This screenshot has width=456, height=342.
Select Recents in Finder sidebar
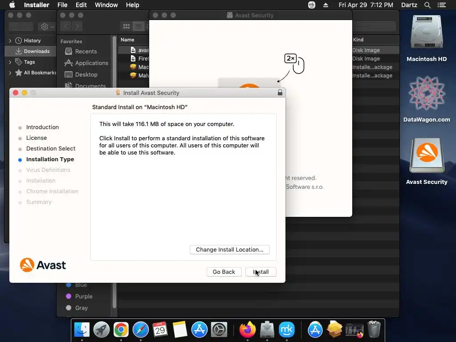(x=86, y=52)
